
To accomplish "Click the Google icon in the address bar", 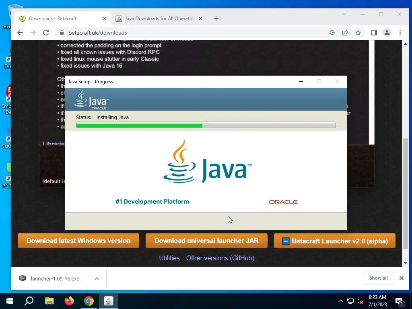I will tap(332, 33).
